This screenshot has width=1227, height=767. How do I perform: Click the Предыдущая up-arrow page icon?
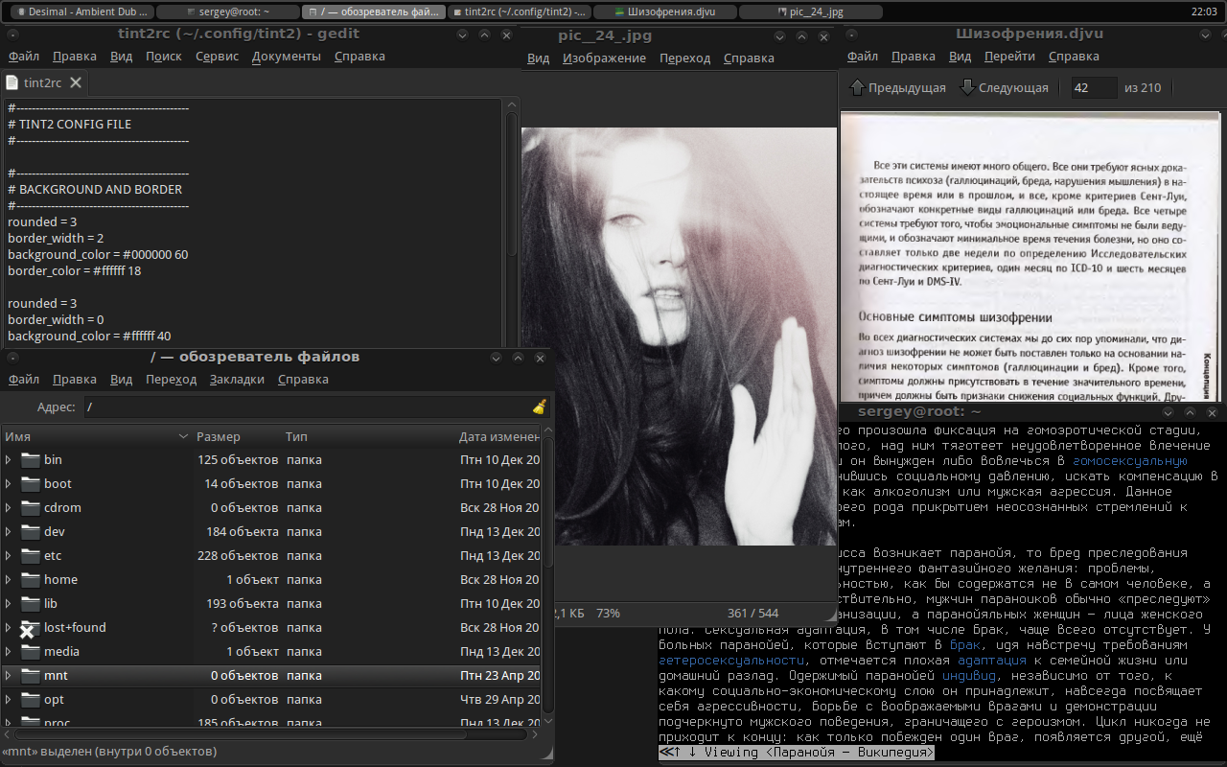(x=857, y=87)
